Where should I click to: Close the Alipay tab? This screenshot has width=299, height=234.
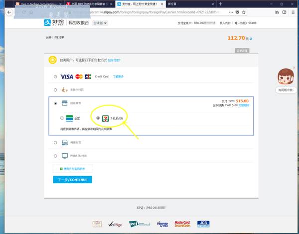point(162,4)
